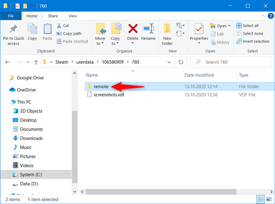This screenshot has height=204, width=275.
Task: Navigate up one folder level
Action: 36,62
